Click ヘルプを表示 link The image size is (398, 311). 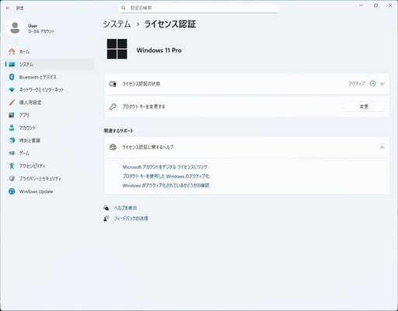[x=125, y=208]
